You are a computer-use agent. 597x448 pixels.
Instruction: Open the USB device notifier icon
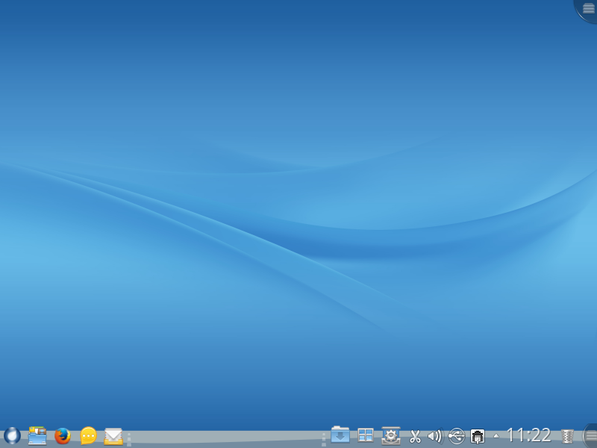pyautogui.click(x=457, y=436)
